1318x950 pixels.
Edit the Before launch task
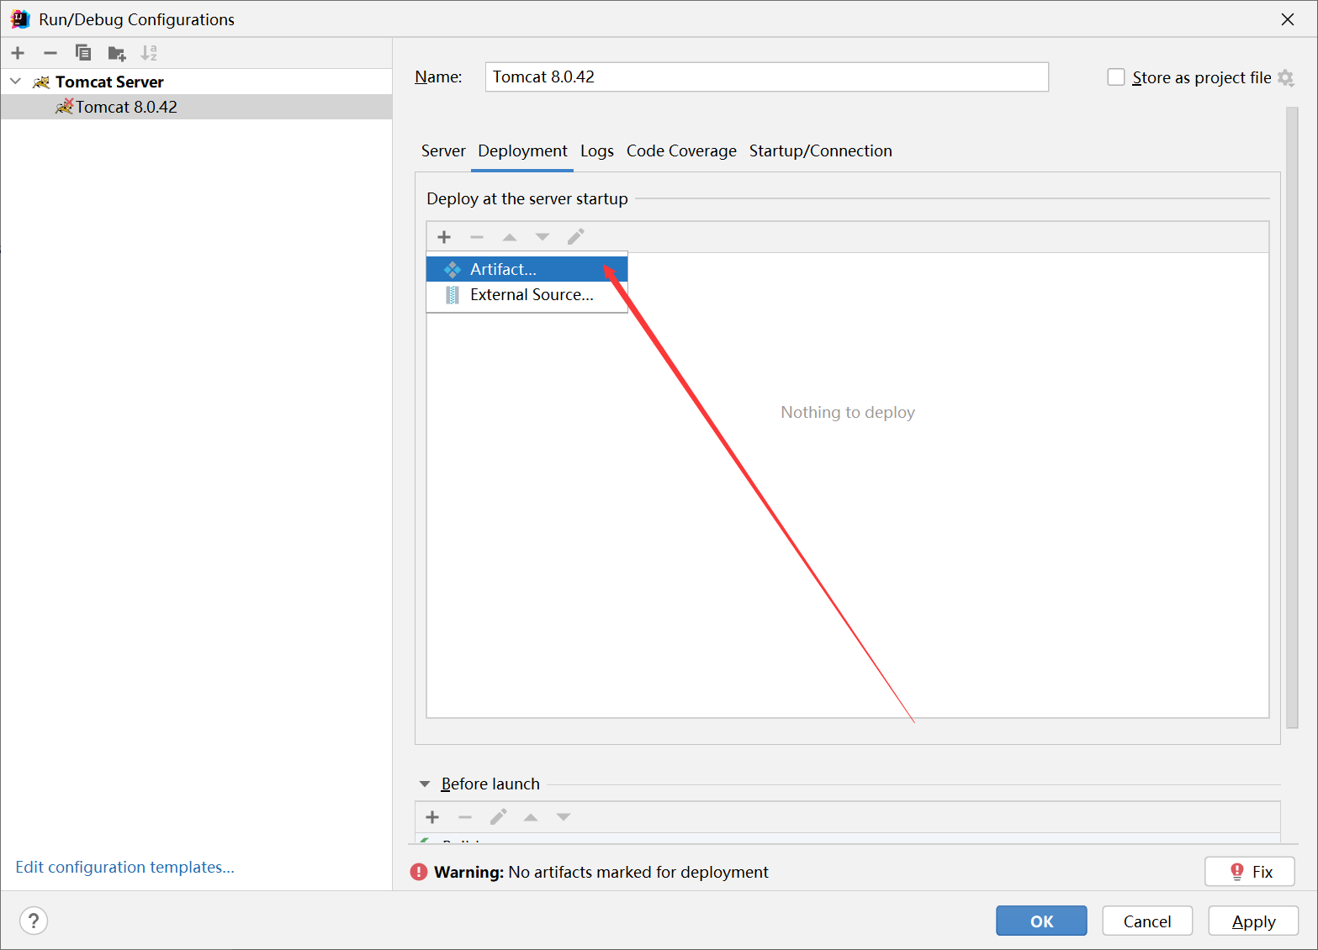(498, 817)
